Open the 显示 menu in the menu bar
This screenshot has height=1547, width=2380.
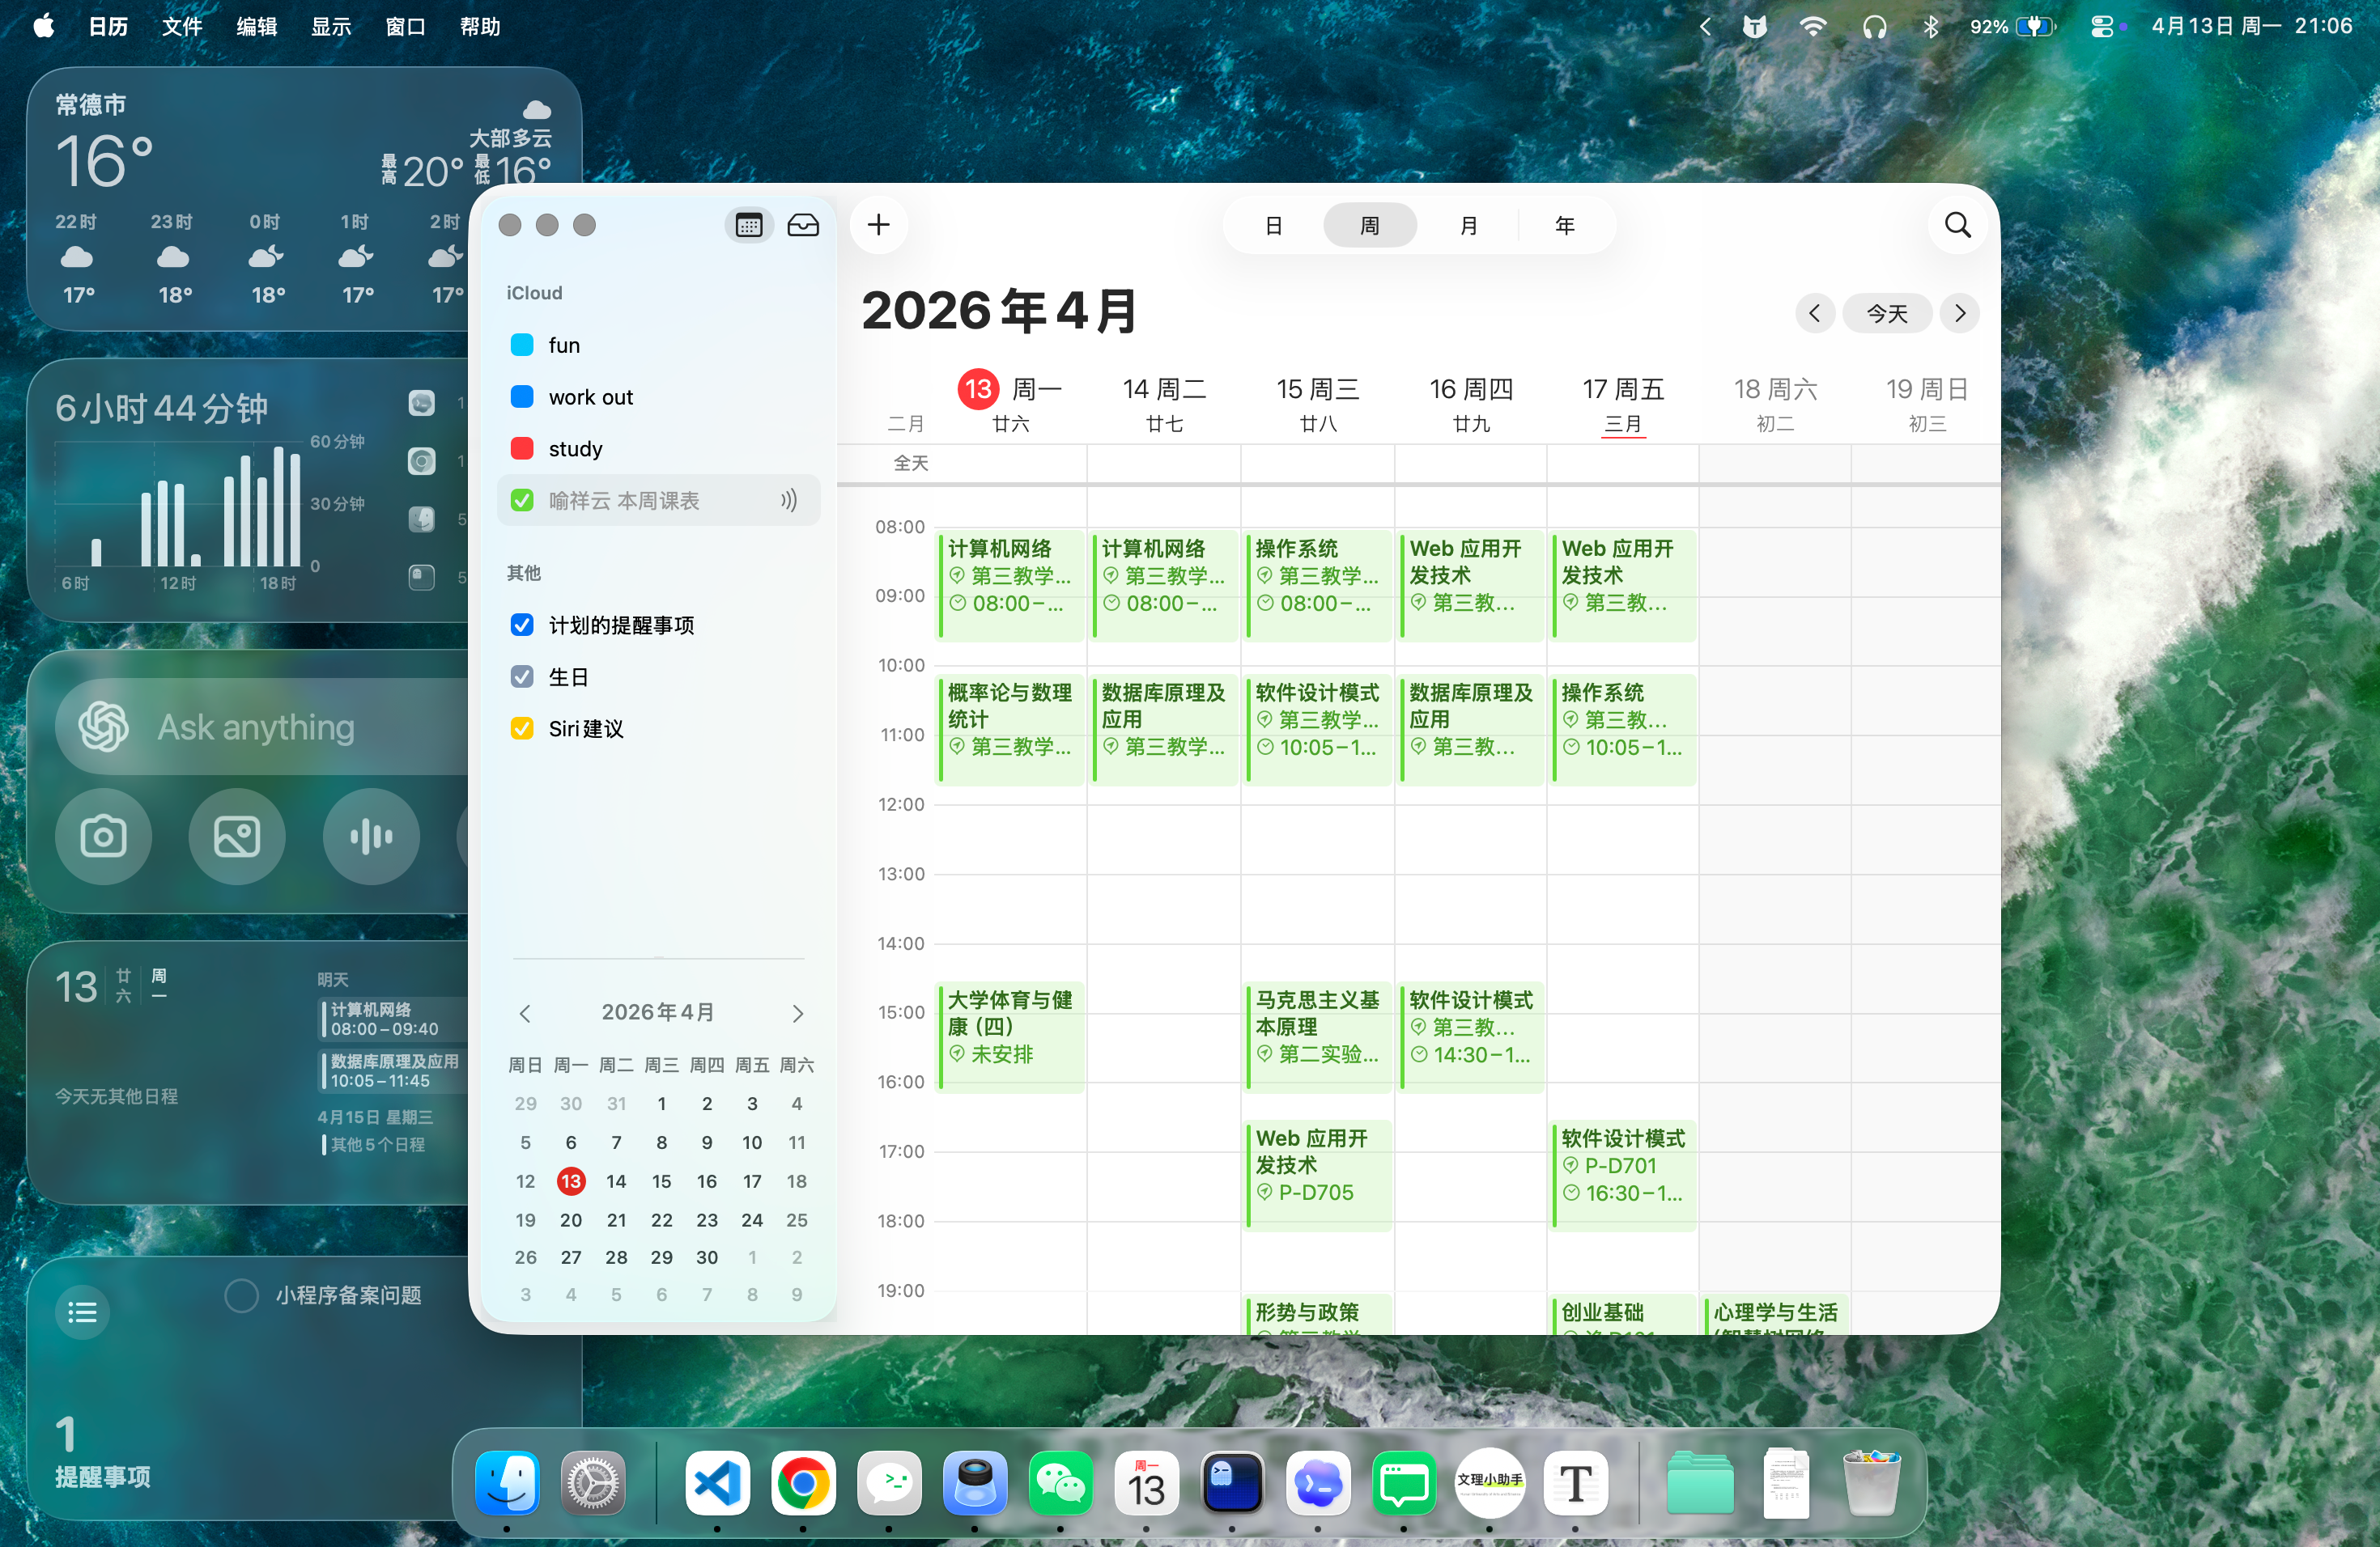coord(331,26)
